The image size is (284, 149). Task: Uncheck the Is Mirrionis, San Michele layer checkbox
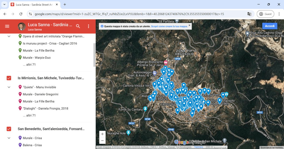pos(9,78)
